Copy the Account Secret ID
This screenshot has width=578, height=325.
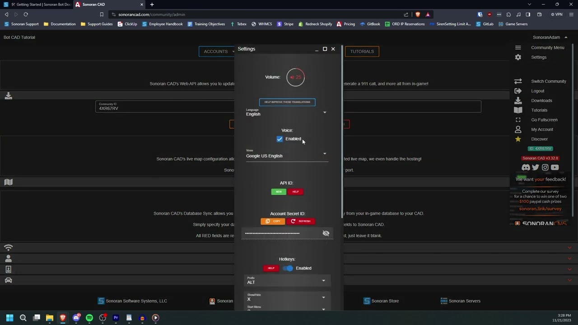point(273,221)
